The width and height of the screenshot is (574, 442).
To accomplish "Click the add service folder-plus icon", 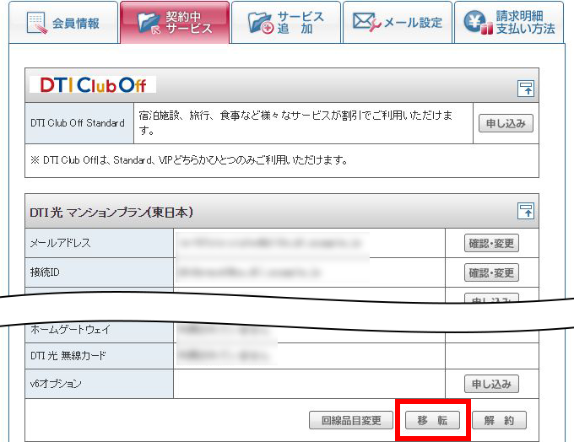I will pyautogui.click(x=261, y=23).
